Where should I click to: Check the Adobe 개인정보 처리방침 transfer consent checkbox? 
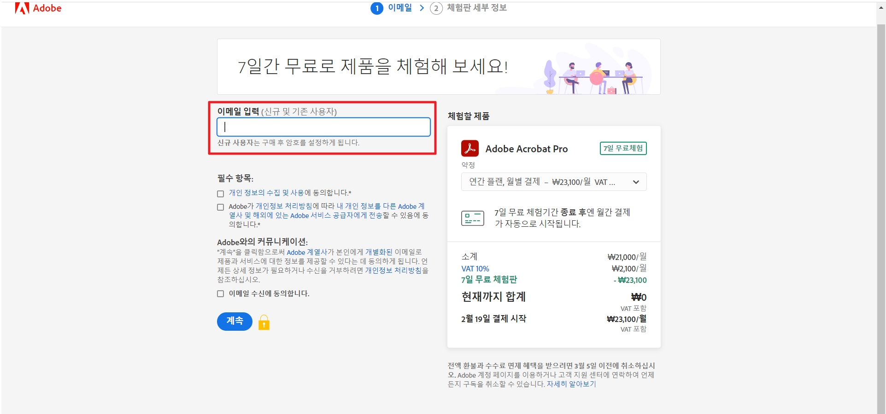pos(220,207)
